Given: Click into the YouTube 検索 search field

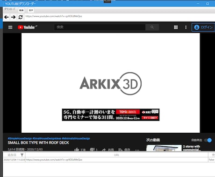Looking at the screenshot, I should (100, 27).
